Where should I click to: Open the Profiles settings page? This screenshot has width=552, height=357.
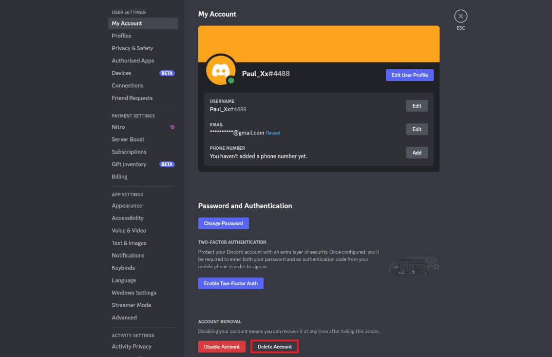coord(121,35)
